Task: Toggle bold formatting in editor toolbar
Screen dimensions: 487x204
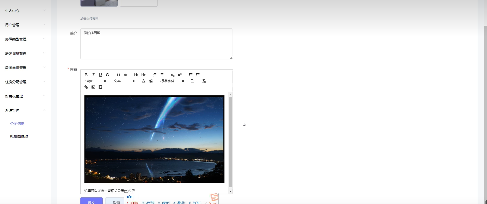Action: [x=86, y=75]
